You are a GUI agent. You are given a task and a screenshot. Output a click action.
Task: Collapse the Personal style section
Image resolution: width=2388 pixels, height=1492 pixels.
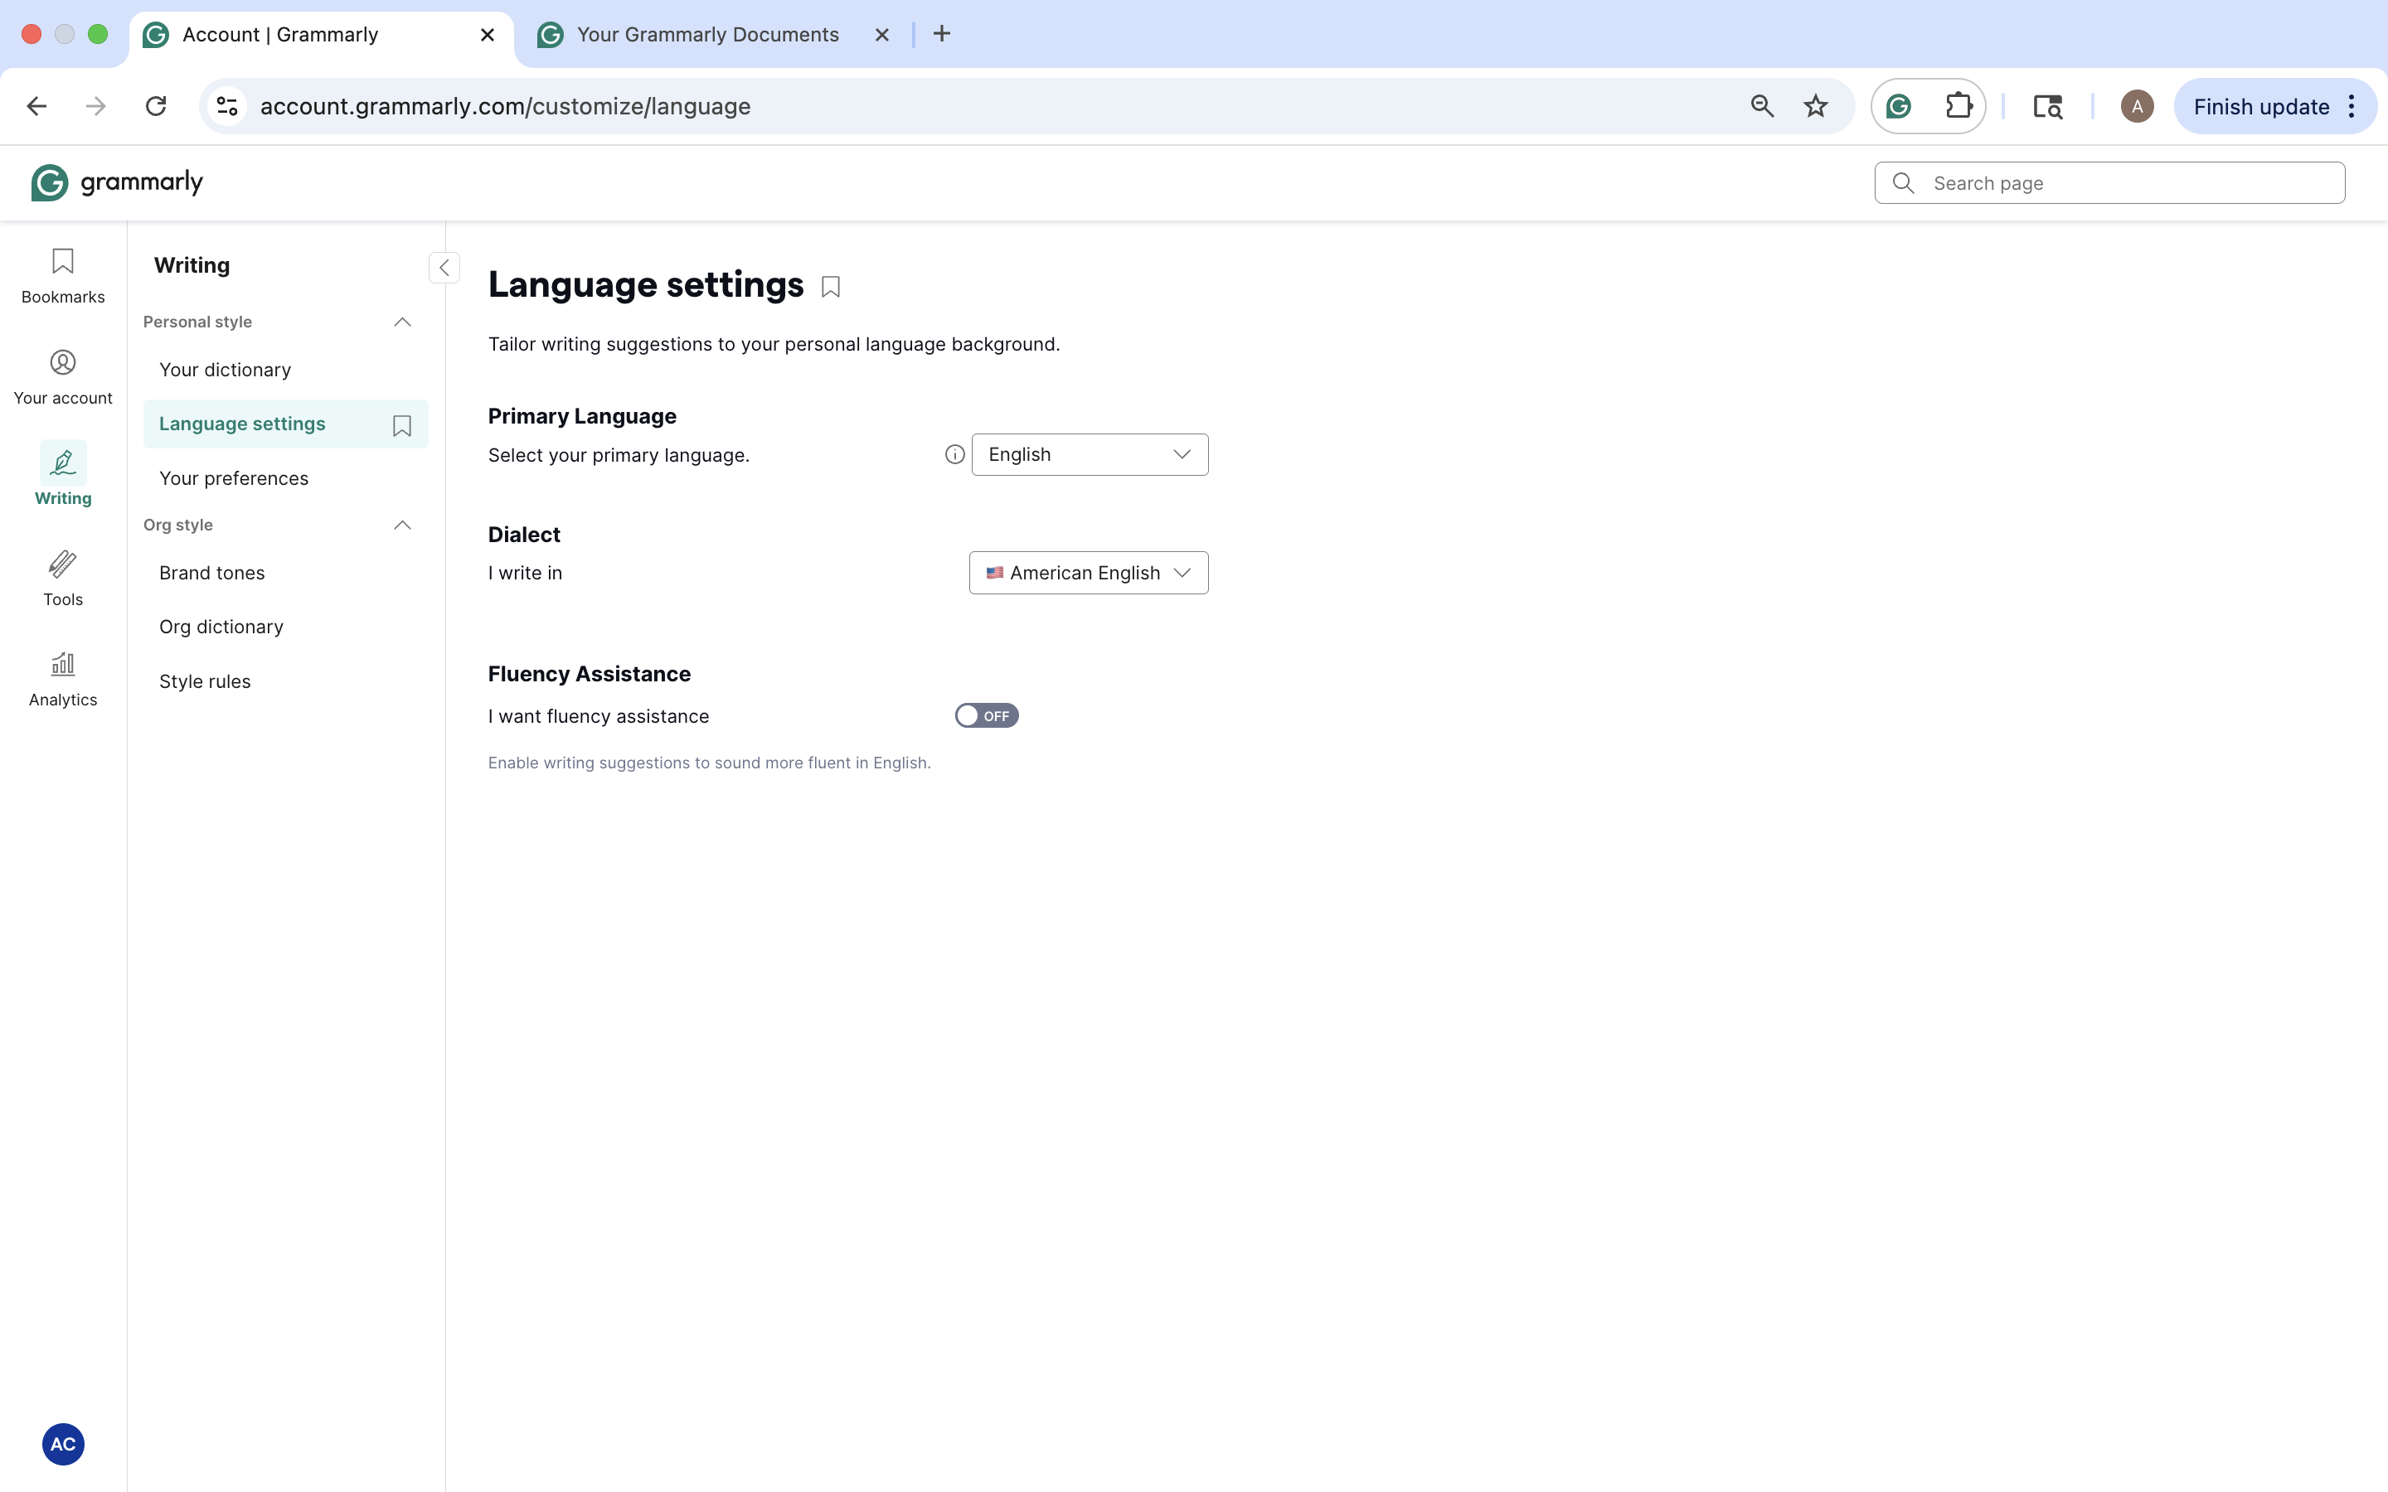pos(400,322)
